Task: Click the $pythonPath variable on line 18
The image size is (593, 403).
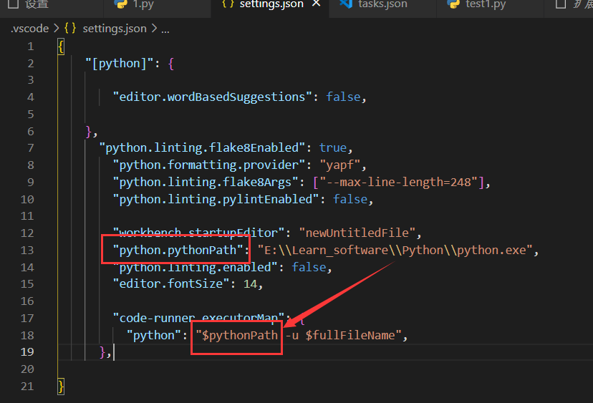Action: (x=240, y=335)
